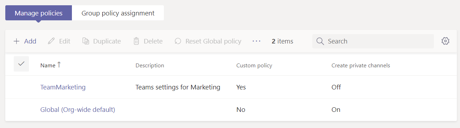Open the more options ellipsis menu
Image resolution: width=460 pixels, height=128 pixels.
[x=256, y=41]
